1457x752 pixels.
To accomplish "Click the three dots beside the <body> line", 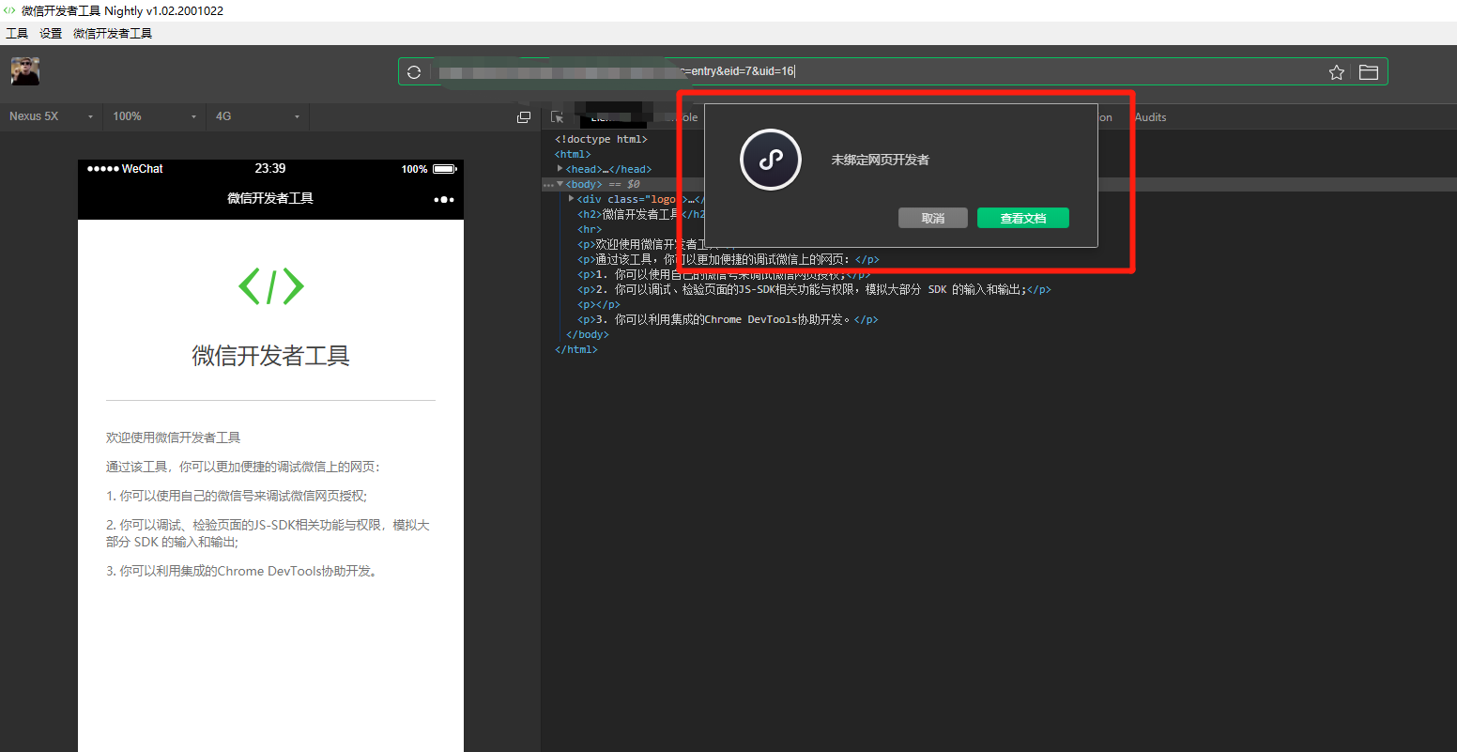I will (x=548, y=185).
